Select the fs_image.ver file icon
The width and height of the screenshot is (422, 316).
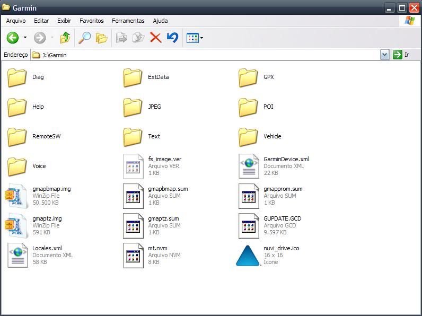(133, 166)
